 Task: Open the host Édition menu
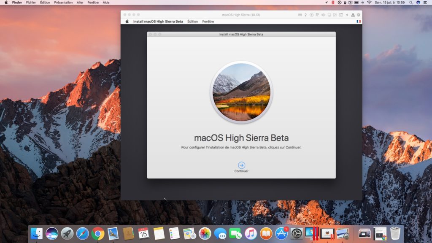click(45, 3)
